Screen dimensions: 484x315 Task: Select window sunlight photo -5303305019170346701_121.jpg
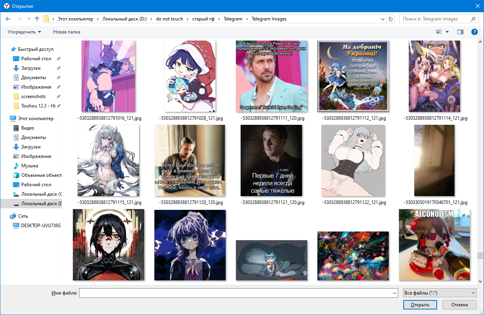coord(434,160)
